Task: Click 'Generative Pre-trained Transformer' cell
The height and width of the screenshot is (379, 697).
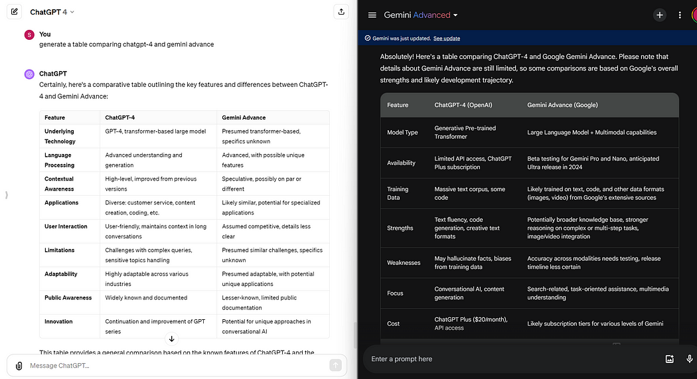Action: coord(465,132)
